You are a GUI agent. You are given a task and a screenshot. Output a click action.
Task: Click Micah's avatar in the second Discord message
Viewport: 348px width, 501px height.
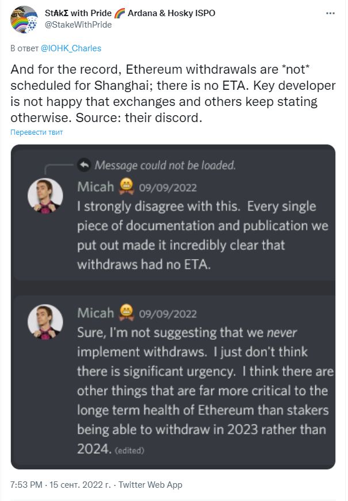[x=45, y=321]
